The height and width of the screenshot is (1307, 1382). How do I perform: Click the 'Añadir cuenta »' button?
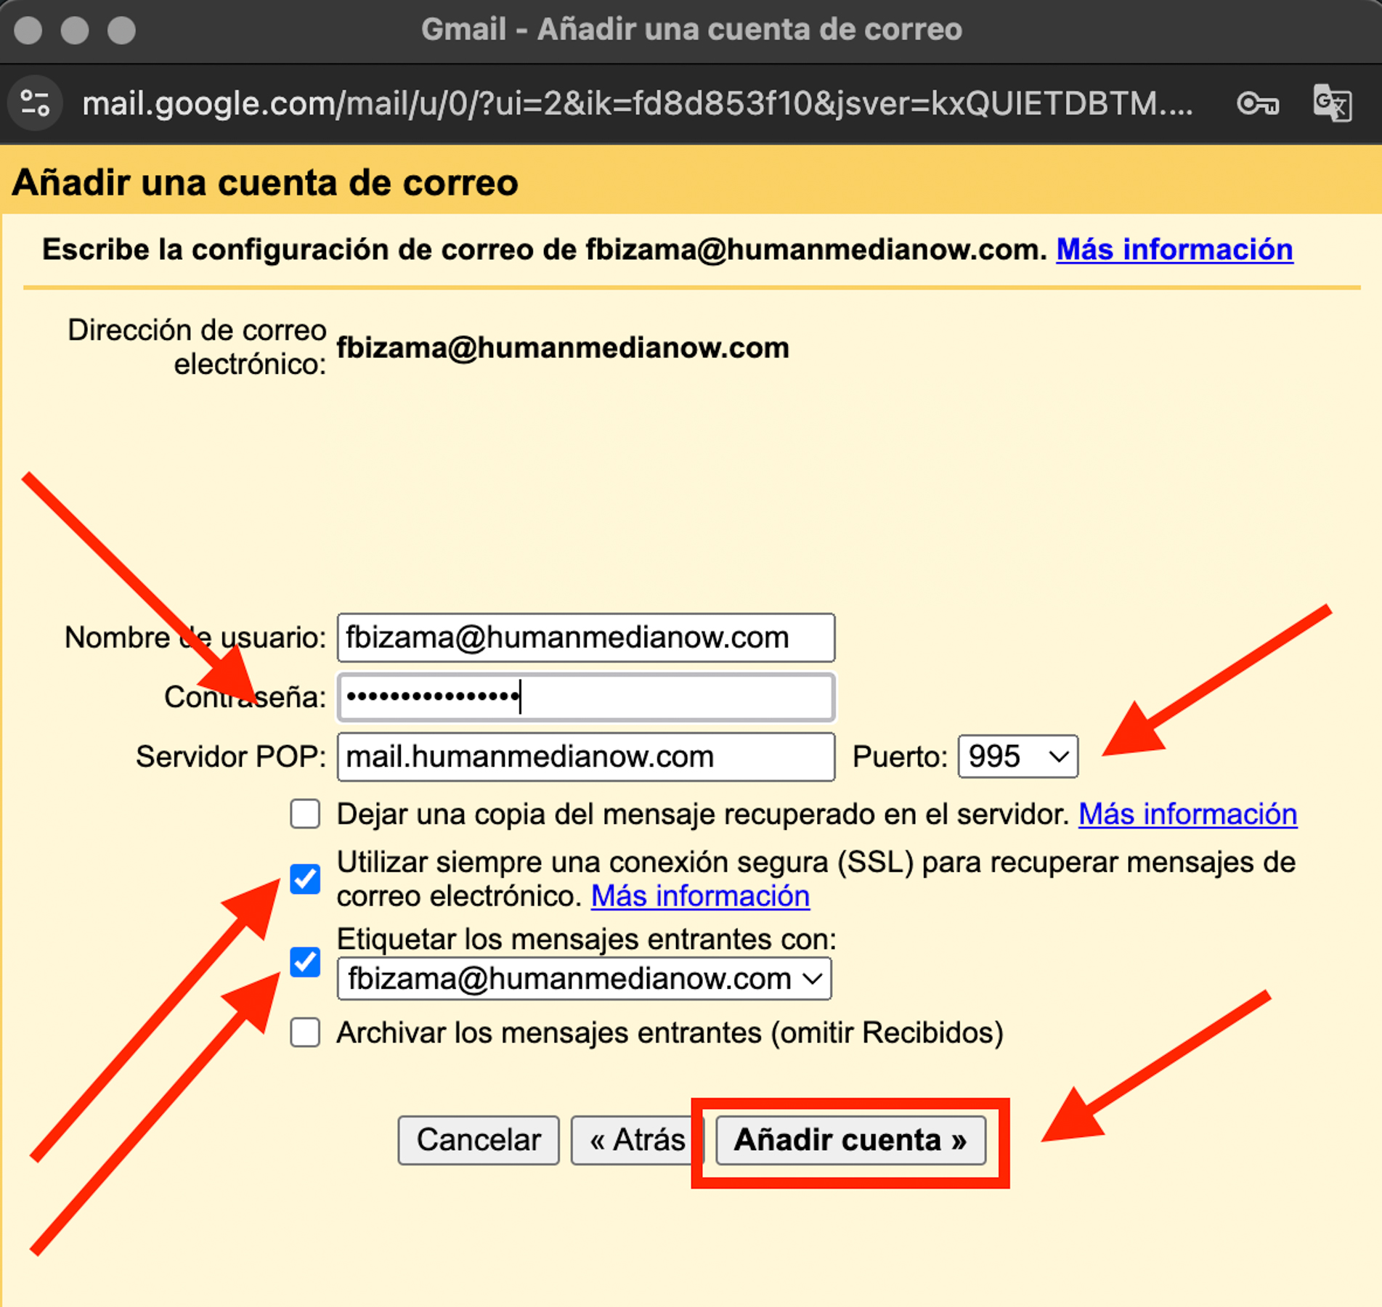click(x=850, y=1140)
